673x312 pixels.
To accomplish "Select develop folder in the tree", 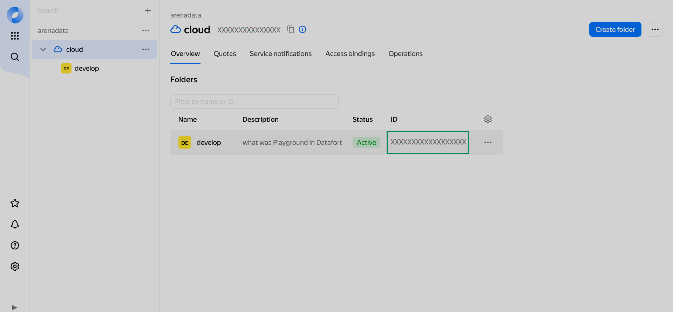I will [87, 68].
